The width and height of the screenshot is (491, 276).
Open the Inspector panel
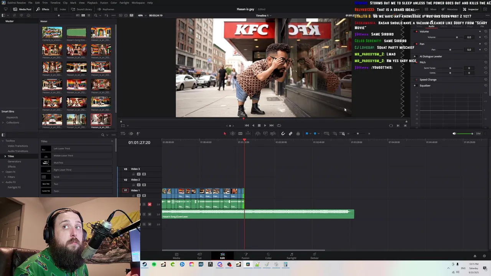pos(471,9)
